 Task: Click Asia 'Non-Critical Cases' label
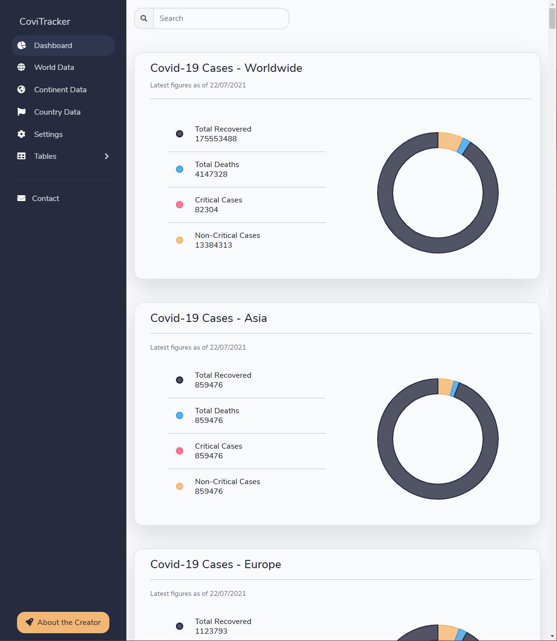pyautogui.click(x=227, y=482)
